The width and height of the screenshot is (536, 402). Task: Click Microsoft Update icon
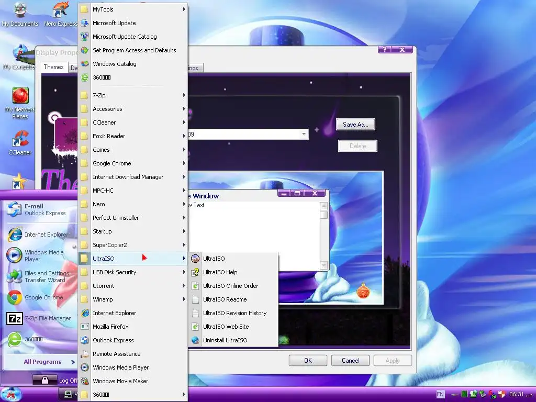coord(84,23)
